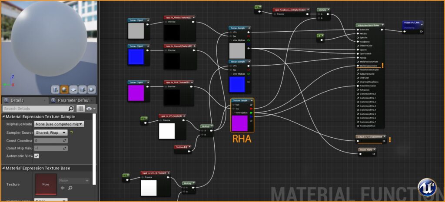Click the WorldDisplacement input pin
Viewport: 445px width, 202px height.
358,66
